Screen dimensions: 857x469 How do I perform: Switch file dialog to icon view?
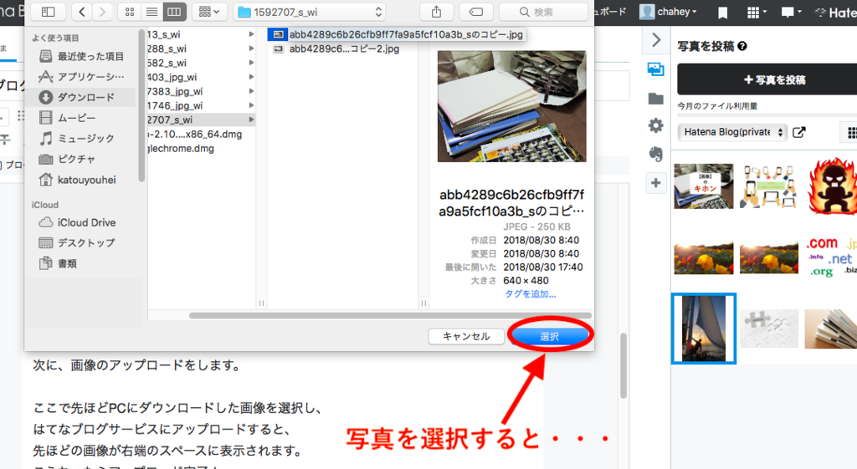[130, 12]
